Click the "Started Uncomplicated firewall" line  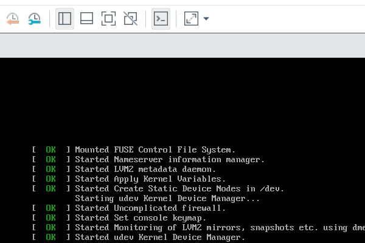(150, 208)
